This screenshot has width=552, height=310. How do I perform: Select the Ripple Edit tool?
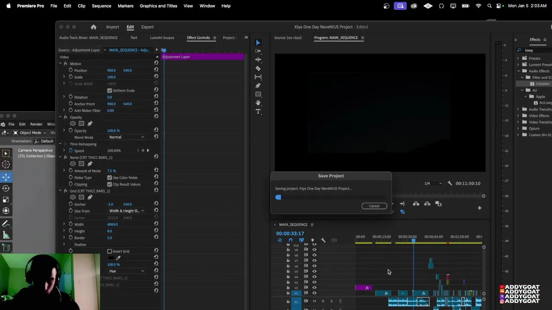[x=258, y=60]
